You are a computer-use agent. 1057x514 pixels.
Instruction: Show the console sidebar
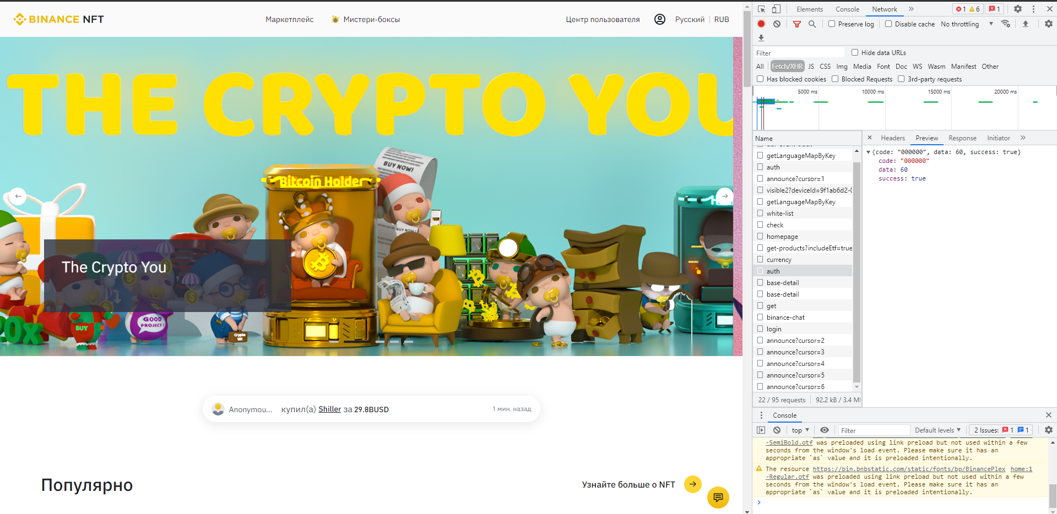[761, 430]
